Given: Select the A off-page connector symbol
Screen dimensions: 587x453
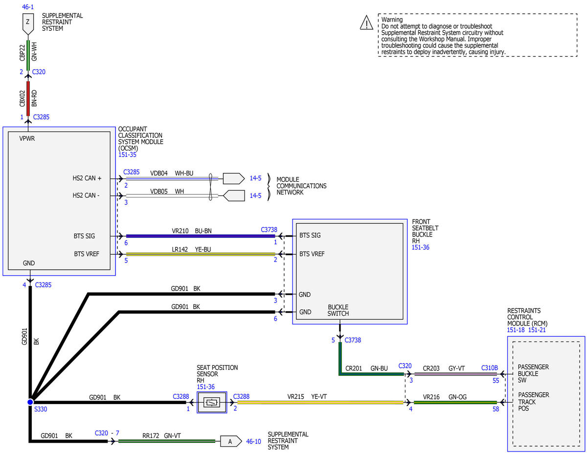Looking at the screenshot, I should point(231,441).
